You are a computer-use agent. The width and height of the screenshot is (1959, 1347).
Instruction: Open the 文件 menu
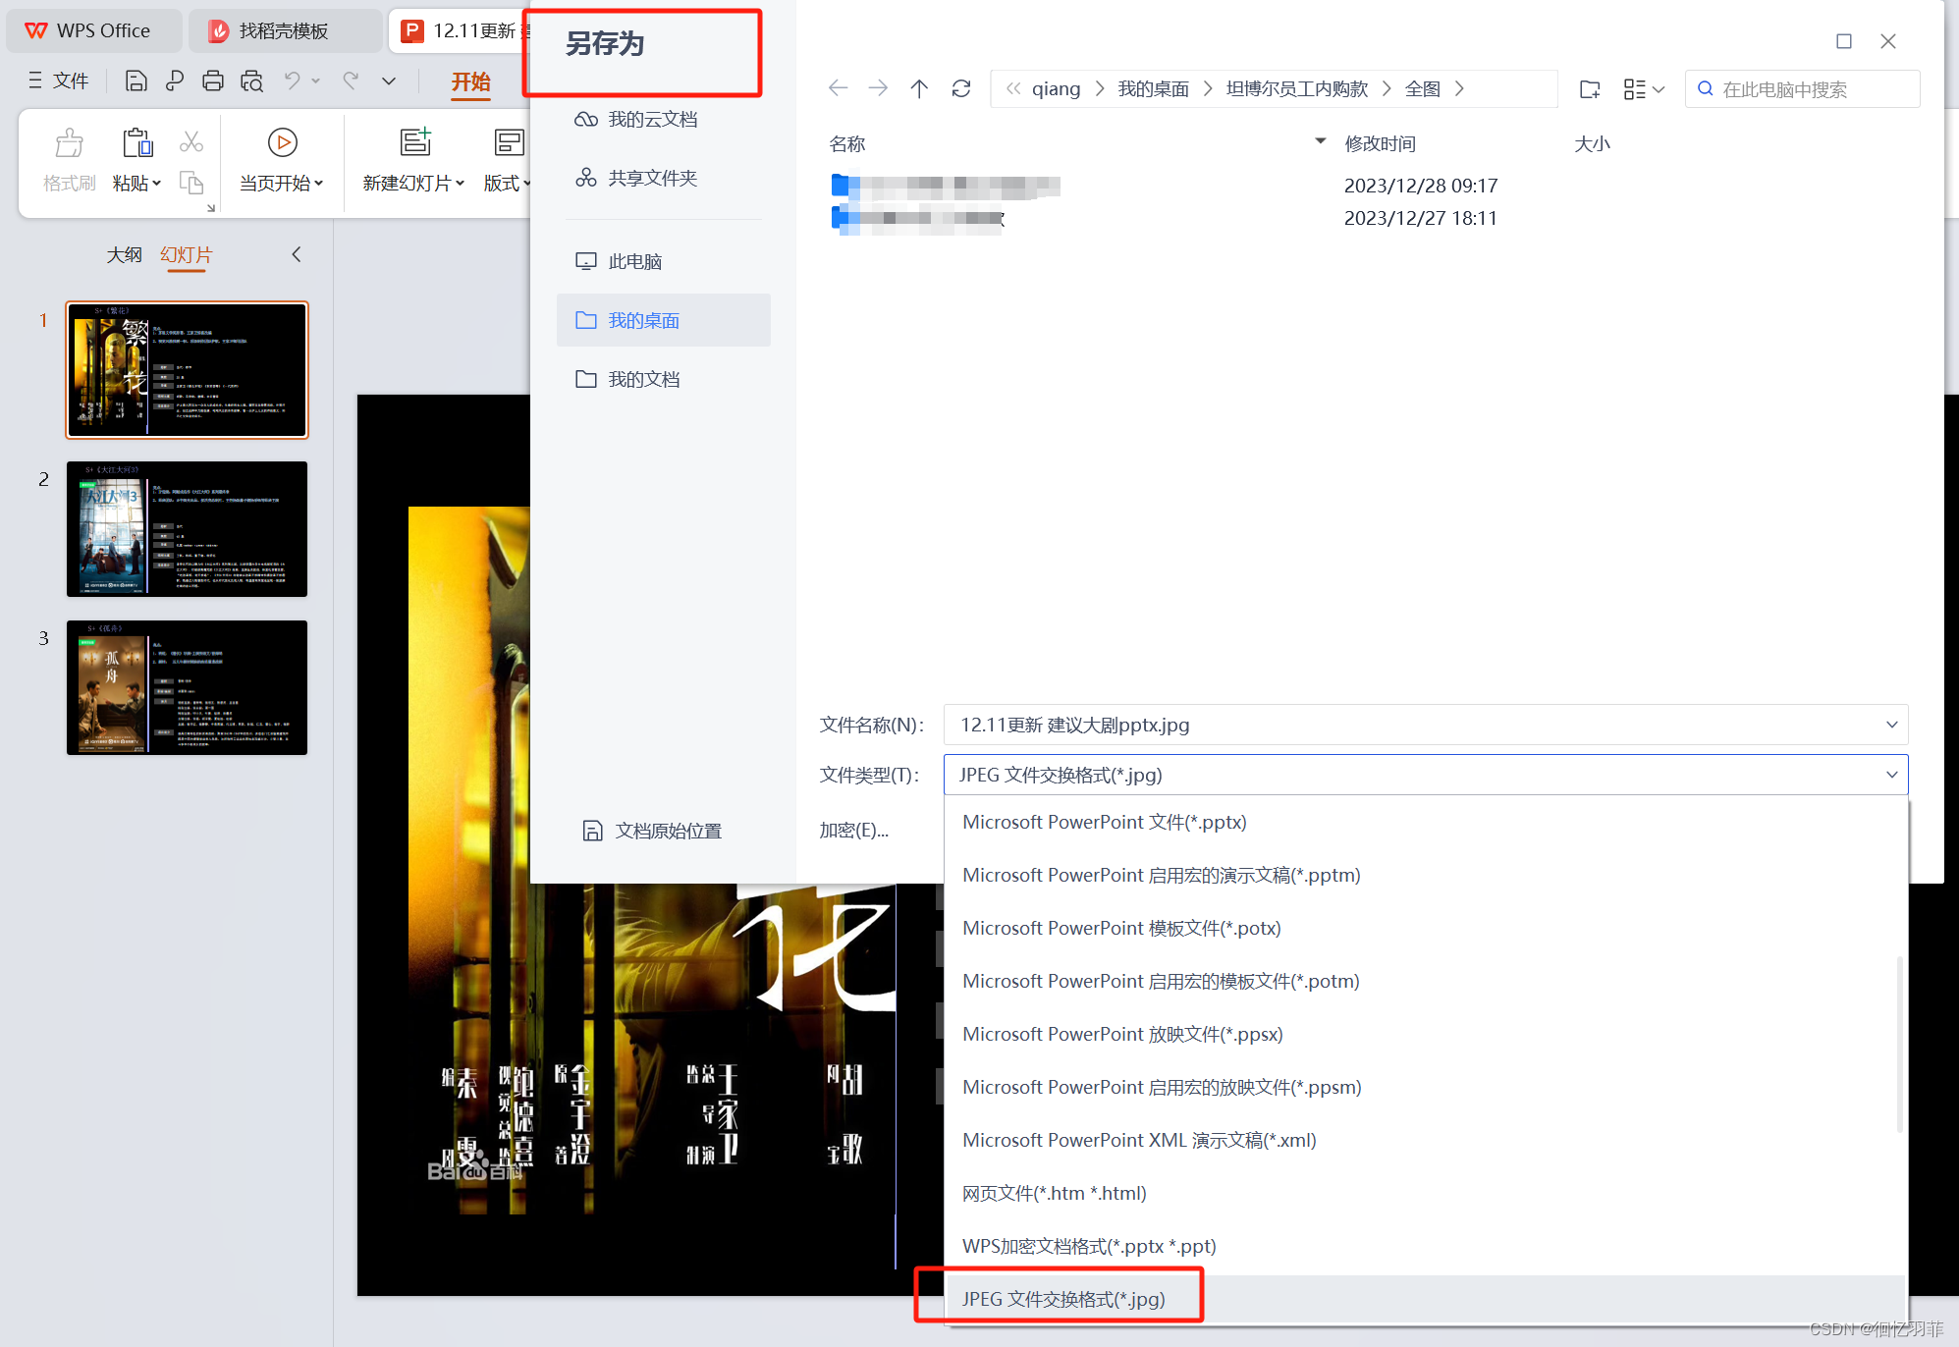tap(59, 81)
